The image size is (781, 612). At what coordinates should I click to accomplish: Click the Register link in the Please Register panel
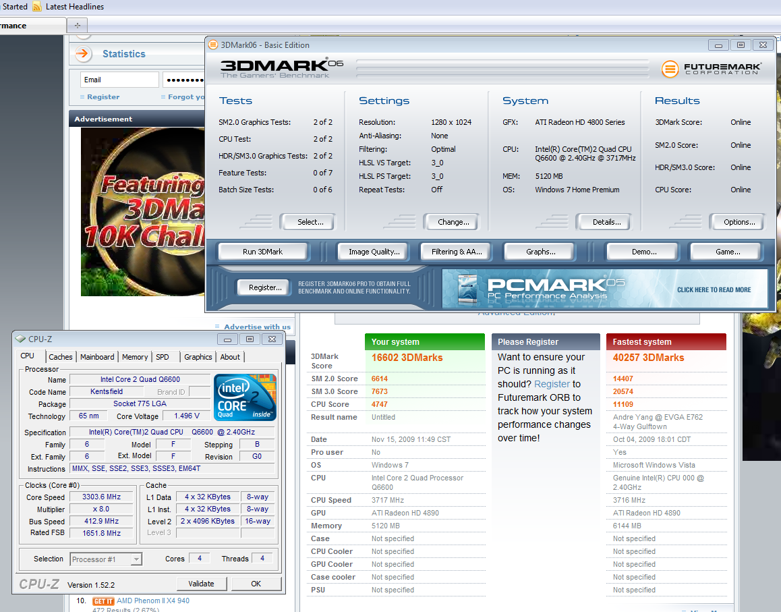(552, 384)
